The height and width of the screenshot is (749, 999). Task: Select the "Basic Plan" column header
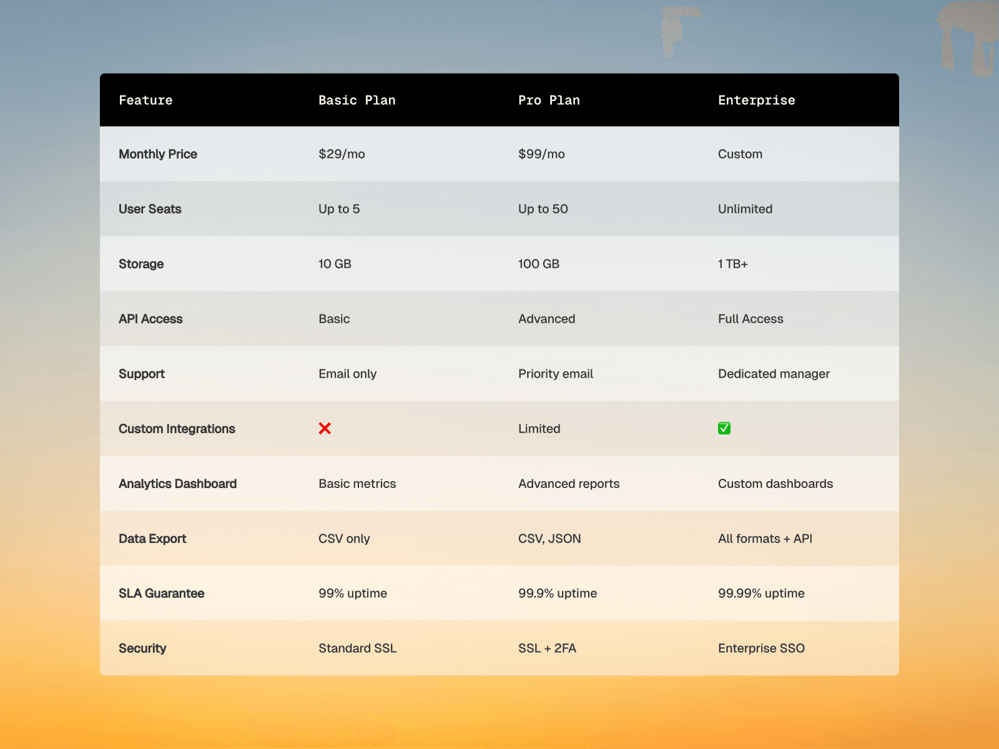(x=357, y=100)
